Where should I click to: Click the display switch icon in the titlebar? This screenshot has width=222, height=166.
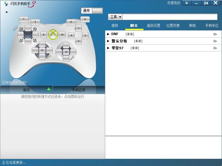(x=206, y=3)
